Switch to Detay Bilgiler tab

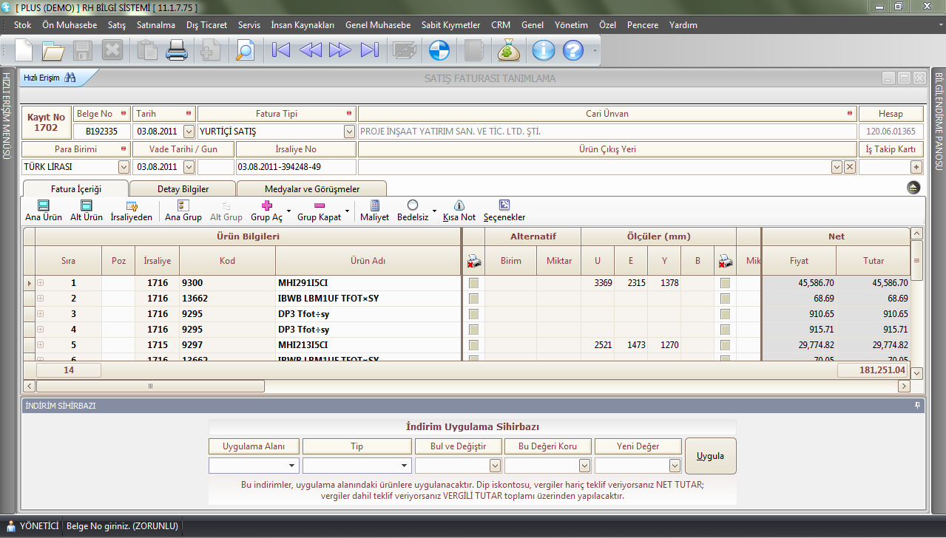click(x=183, y=189)
